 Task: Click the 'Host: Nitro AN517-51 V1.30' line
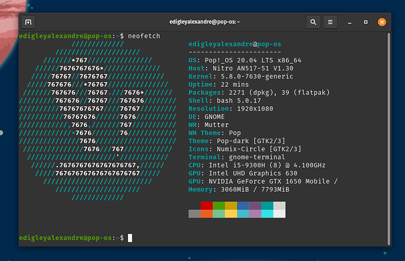pyautogui.click(x=241, y=69)
